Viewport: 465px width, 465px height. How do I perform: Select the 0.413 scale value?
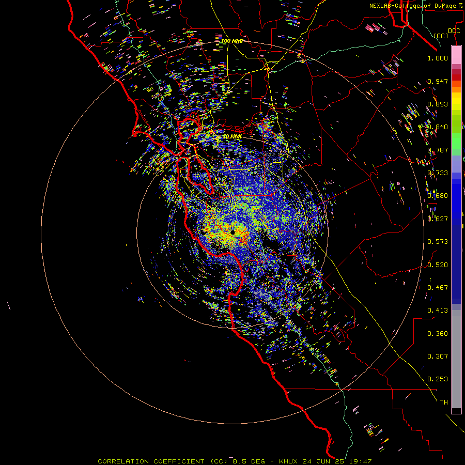click(x=438, y=311)
